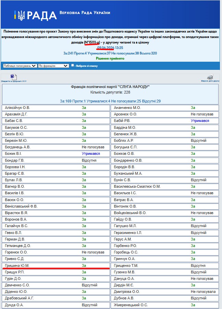Click 'Зберегти в форматі RTF' label
This screenshot has width=222, height=309.
[14, 81]
